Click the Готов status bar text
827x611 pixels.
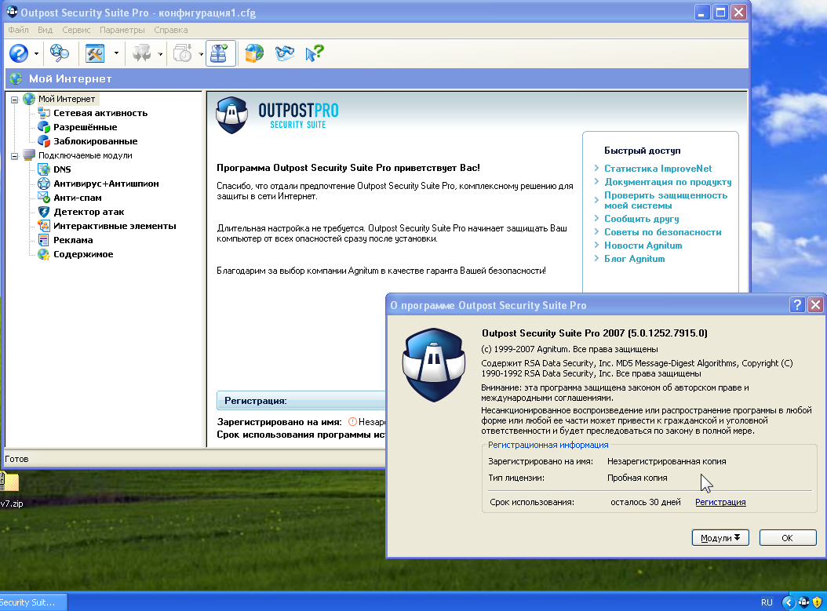pyautogui.click(x=17, y=459)
